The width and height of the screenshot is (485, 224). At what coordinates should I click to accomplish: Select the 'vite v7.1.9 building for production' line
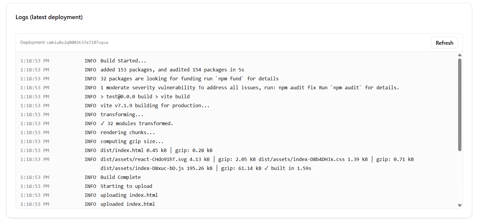[155, 105]
